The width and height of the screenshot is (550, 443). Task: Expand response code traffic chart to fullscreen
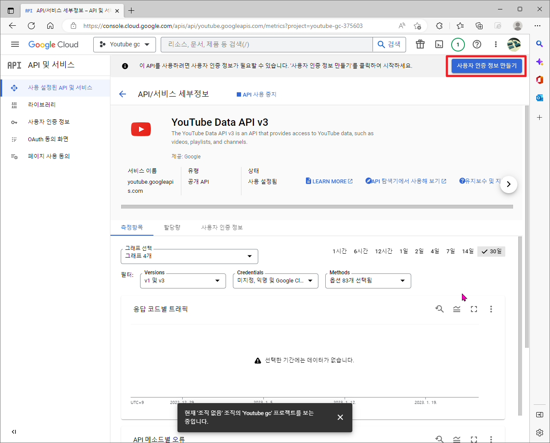(474, 309)
